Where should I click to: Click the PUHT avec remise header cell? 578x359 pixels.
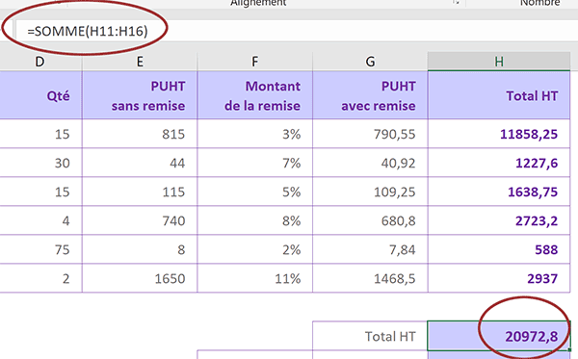point(370,95)
